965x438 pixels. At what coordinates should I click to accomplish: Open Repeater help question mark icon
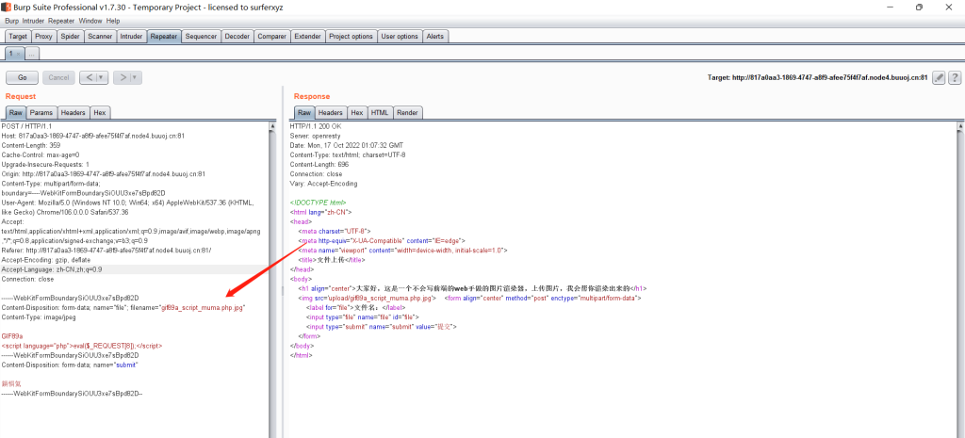coord(954,77)
